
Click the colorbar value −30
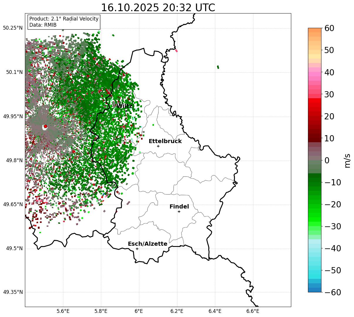pyautogui.click(x=333, y=226)
